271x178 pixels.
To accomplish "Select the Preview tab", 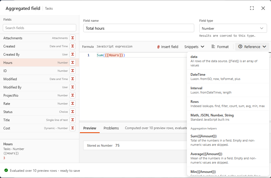I will [90, 128].
